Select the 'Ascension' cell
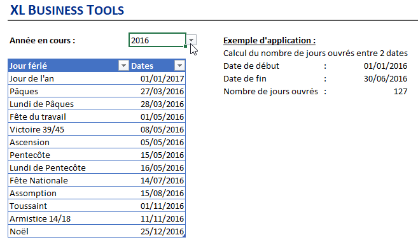The width and height of the screenshot is (418, 242). tap(69, 142)
